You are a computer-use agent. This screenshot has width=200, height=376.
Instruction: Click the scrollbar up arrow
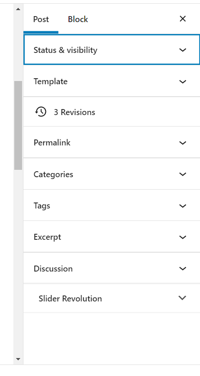coord(18,9)
